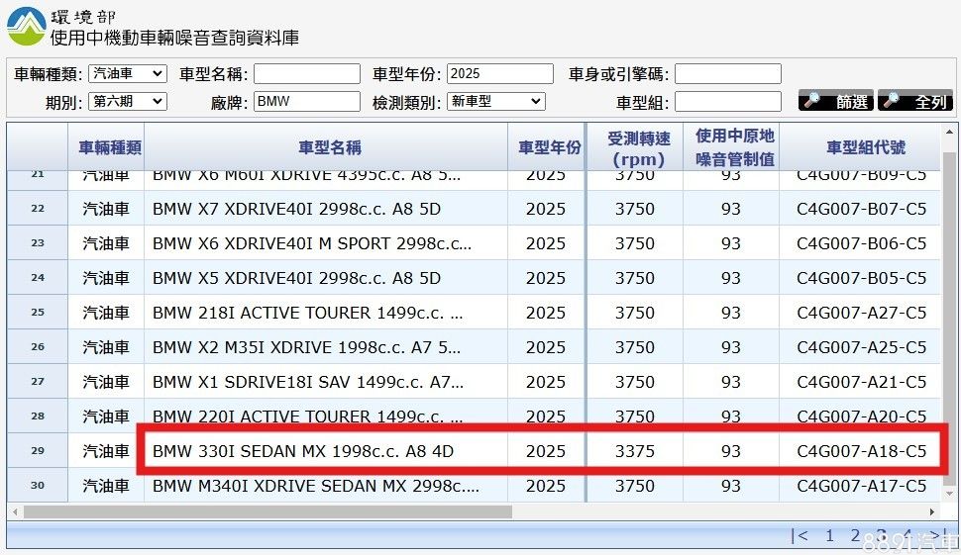Screen dimensions: 961x555
Task: Go to page 2 of results
Action: (855, 535)
